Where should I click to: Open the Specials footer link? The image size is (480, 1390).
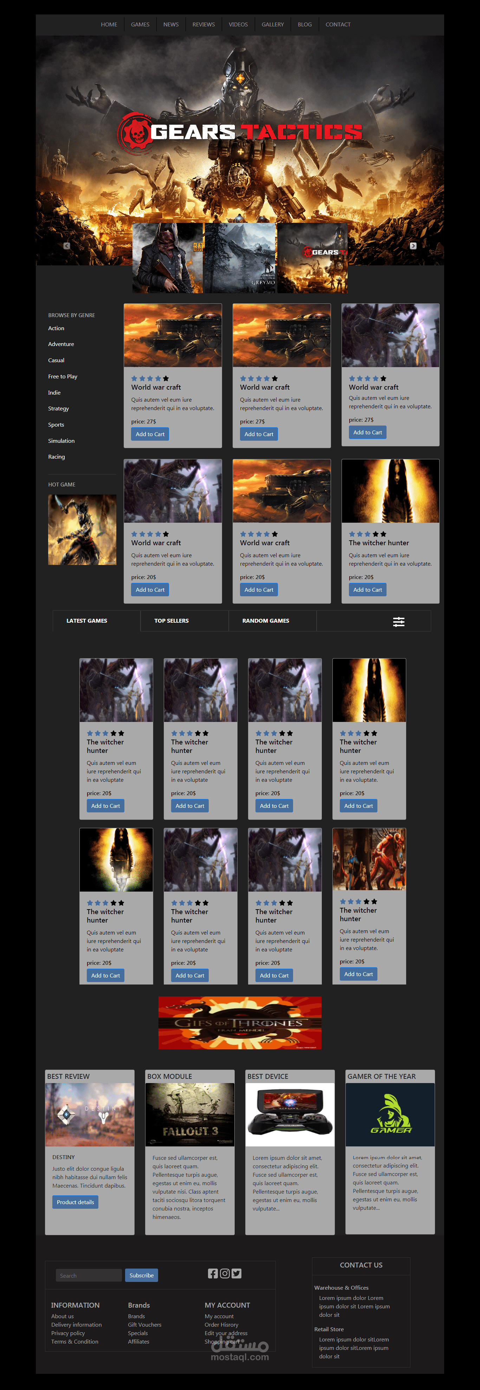(x=138, y=1333)
